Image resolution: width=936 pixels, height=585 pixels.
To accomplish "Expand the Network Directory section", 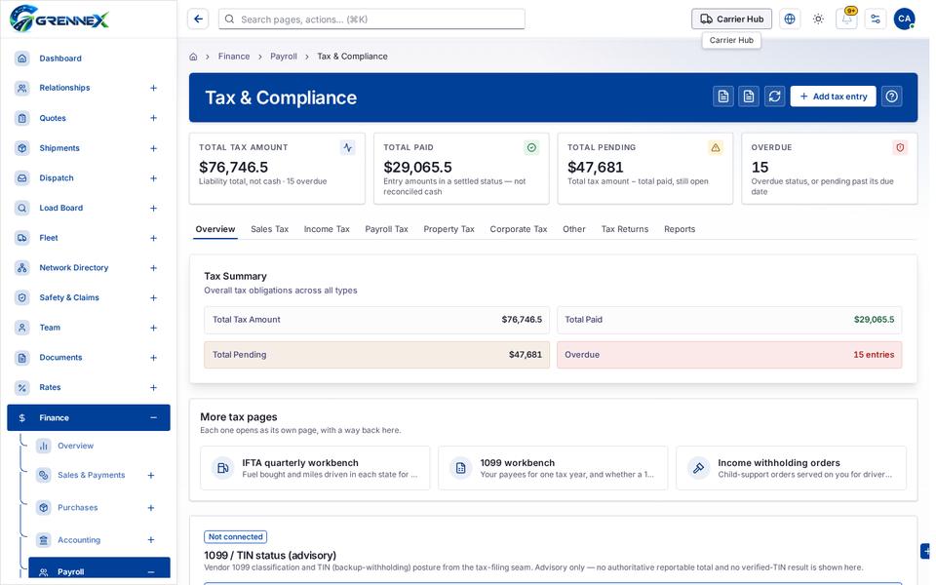I will 153,268.
